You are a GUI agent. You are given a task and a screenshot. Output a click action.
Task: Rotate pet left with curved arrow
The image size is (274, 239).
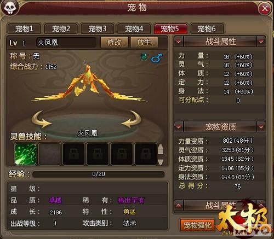41,119
